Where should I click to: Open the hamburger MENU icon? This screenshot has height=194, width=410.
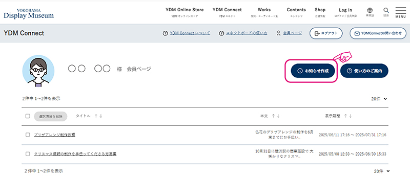(x=400, y=12)
